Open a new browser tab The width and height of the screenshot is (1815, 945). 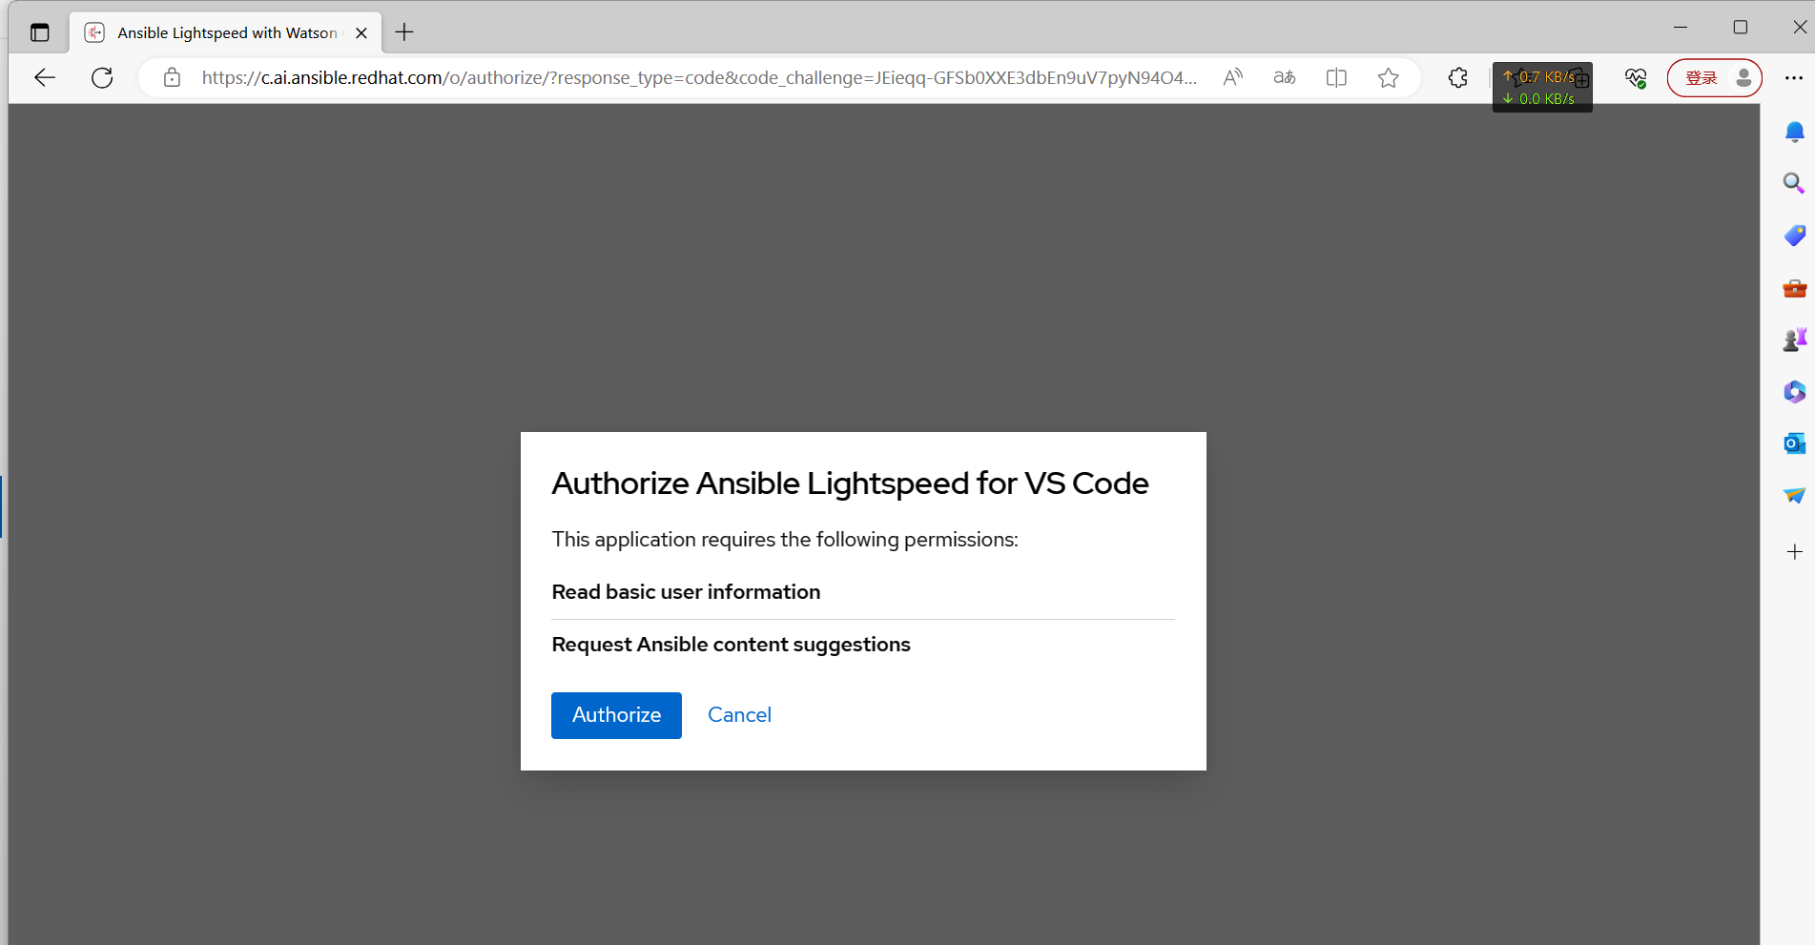tap(404, 32)
